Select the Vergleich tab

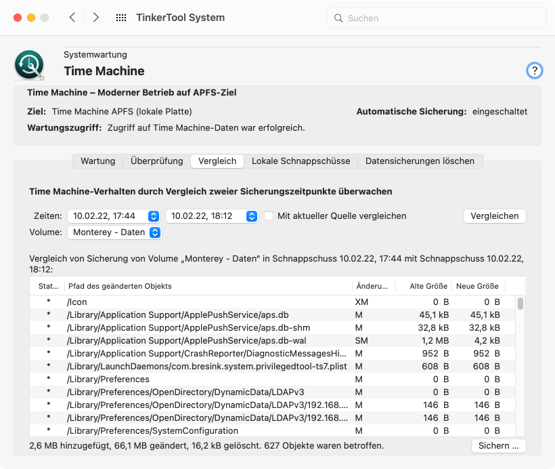coord(217,161)
